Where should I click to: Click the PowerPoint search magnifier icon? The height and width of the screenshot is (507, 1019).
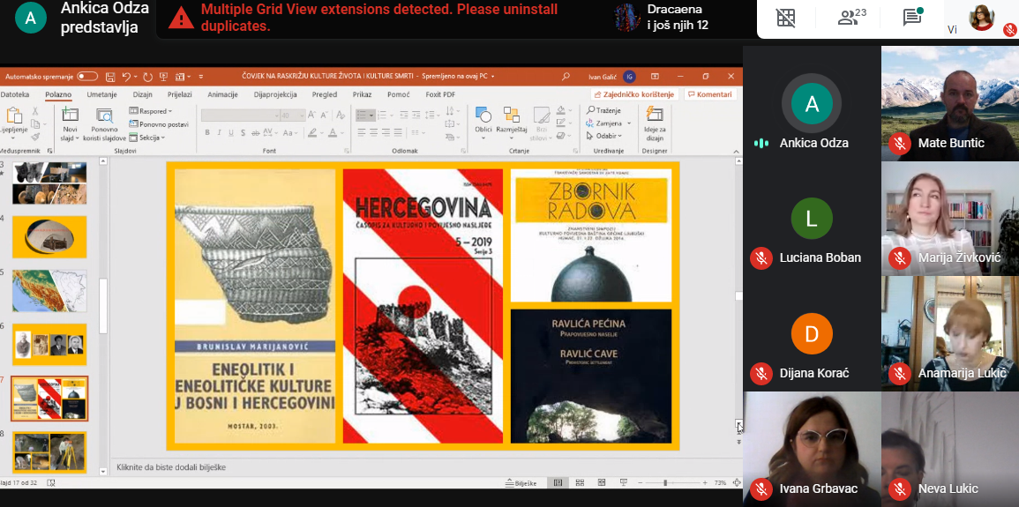pos(566,77)
